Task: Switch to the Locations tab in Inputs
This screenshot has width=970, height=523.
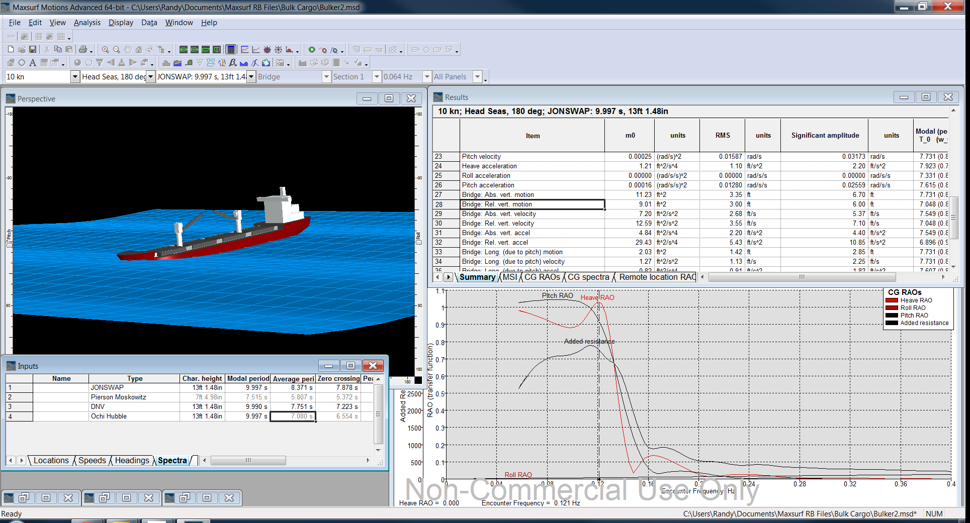Action: coord(51,460)
